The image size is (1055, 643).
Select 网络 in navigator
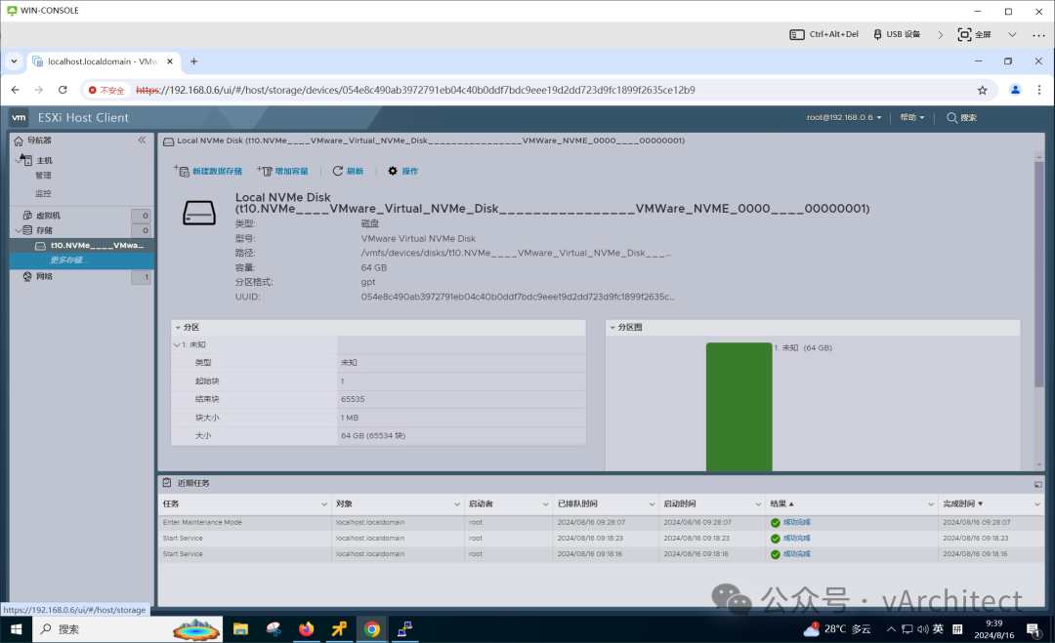coord(44,277)
